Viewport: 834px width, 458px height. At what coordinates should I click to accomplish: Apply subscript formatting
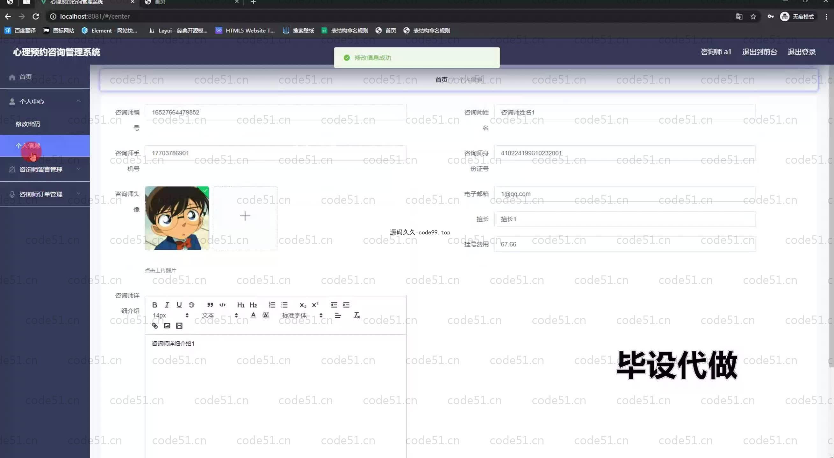303,305
